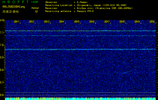Click the Receiving antenna field label

pyautogui.click(x=58, y=11)
